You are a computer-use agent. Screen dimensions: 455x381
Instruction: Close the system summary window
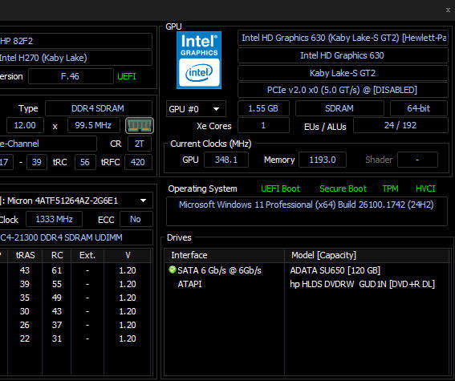(448, 10)
